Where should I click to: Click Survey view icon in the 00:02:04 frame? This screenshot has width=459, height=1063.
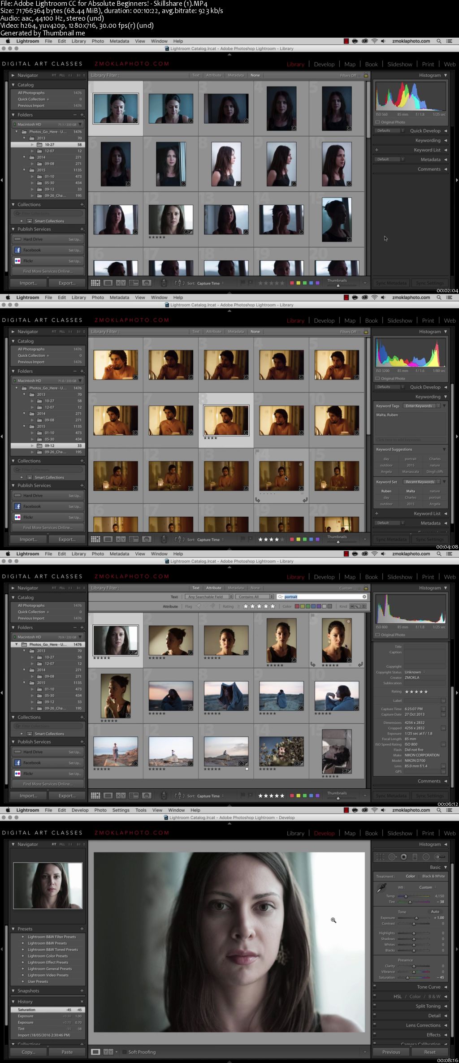[x=134, y=283]
